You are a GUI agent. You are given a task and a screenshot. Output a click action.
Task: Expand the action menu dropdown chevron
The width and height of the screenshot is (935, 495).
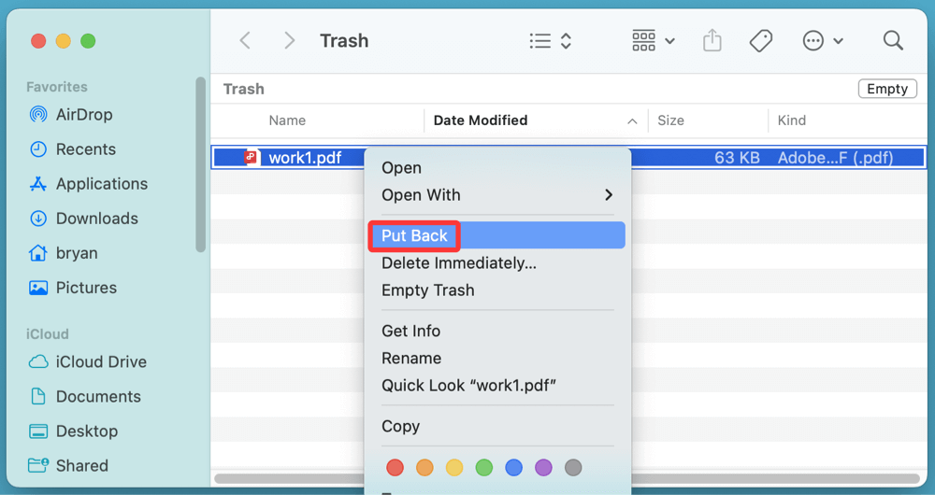[x=838, y=41]
